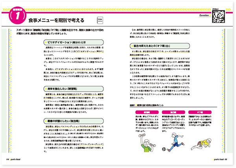Click the dumbbell lifting person illustration

point(147,143)
